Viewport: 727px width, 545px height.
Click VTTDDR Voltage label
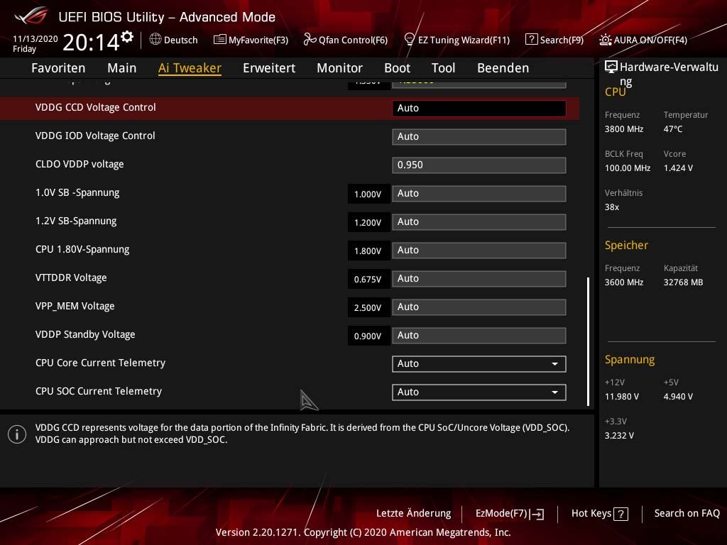tap(71, 278)
